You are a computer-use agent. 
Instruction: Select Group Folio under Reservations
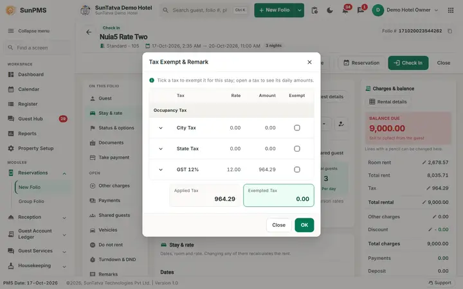click(x=32, y=202)
